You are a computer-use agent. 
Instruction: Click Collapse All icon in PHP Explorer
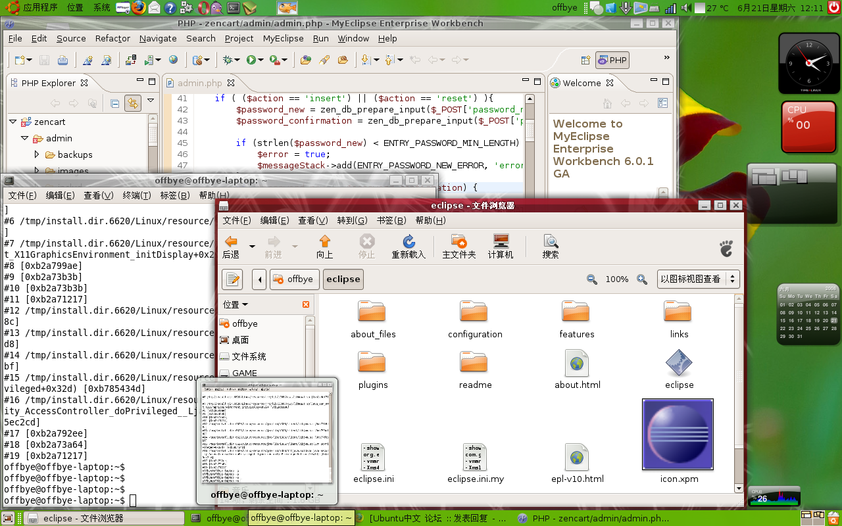point(114,103)
